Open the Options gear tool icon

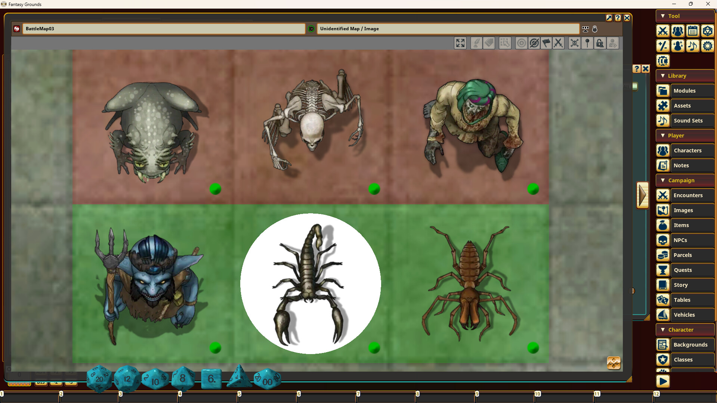point(708,46)
